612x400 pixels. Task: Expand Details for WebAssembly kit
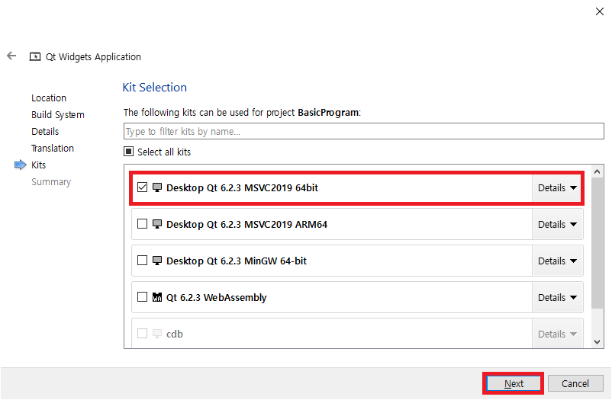557,297
